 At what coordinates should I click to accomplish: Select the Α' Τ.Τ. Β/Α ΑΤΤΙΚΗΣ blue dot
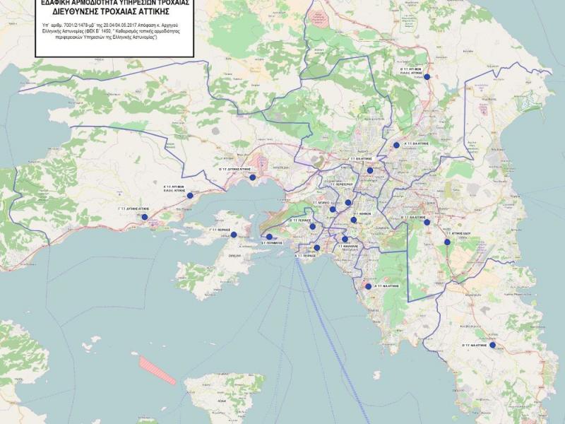(x=396, y=145)
